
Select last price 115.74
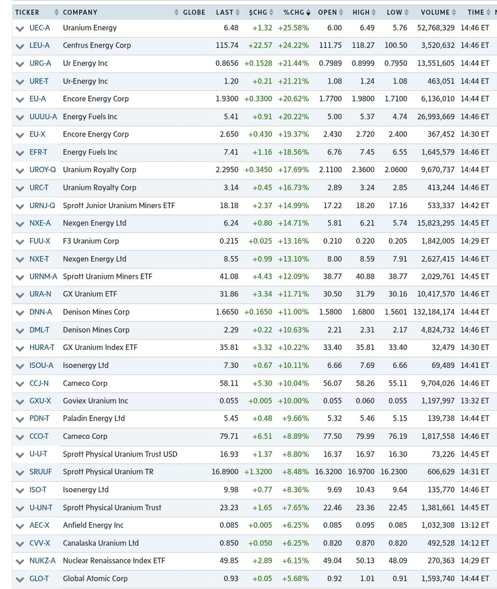(227, 45)
